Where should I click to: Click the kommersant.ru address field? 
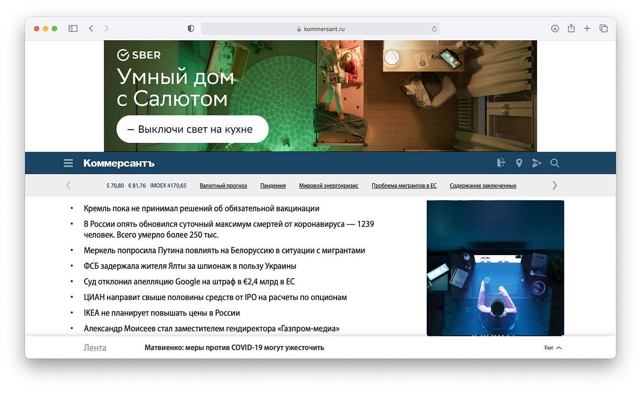[320, 29]
